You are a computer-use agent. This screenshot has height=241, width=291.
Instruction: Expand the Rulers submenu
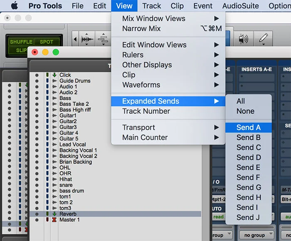click(168, 55)
